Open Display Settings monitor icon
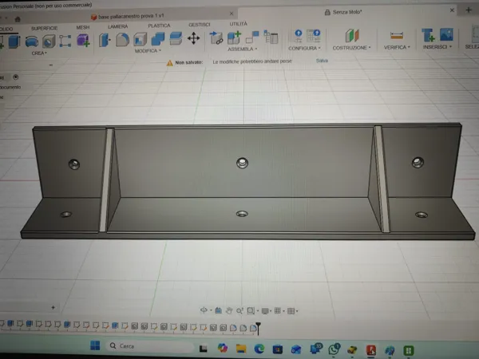479x359 pixels. point(265,311)
